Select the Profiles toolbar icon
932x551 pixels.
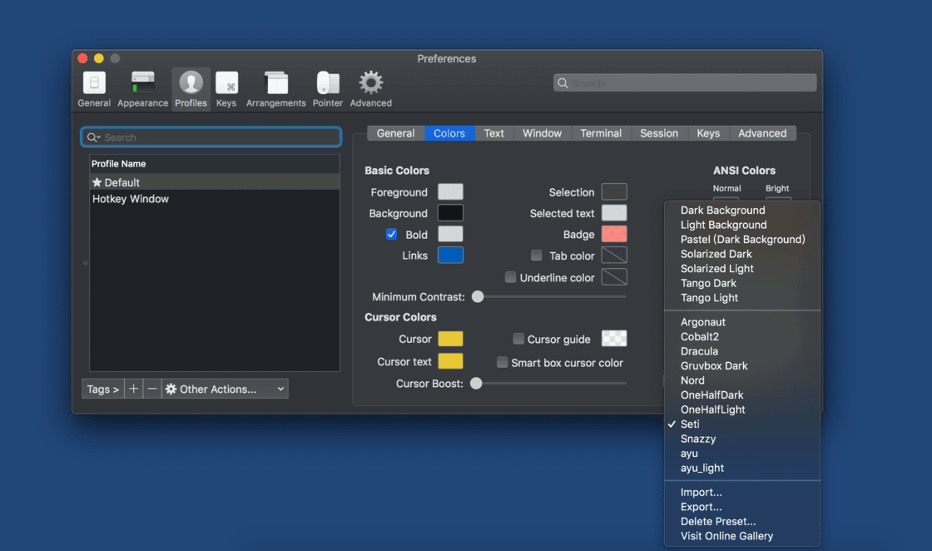pyautogui.click(x=191, y=89)
